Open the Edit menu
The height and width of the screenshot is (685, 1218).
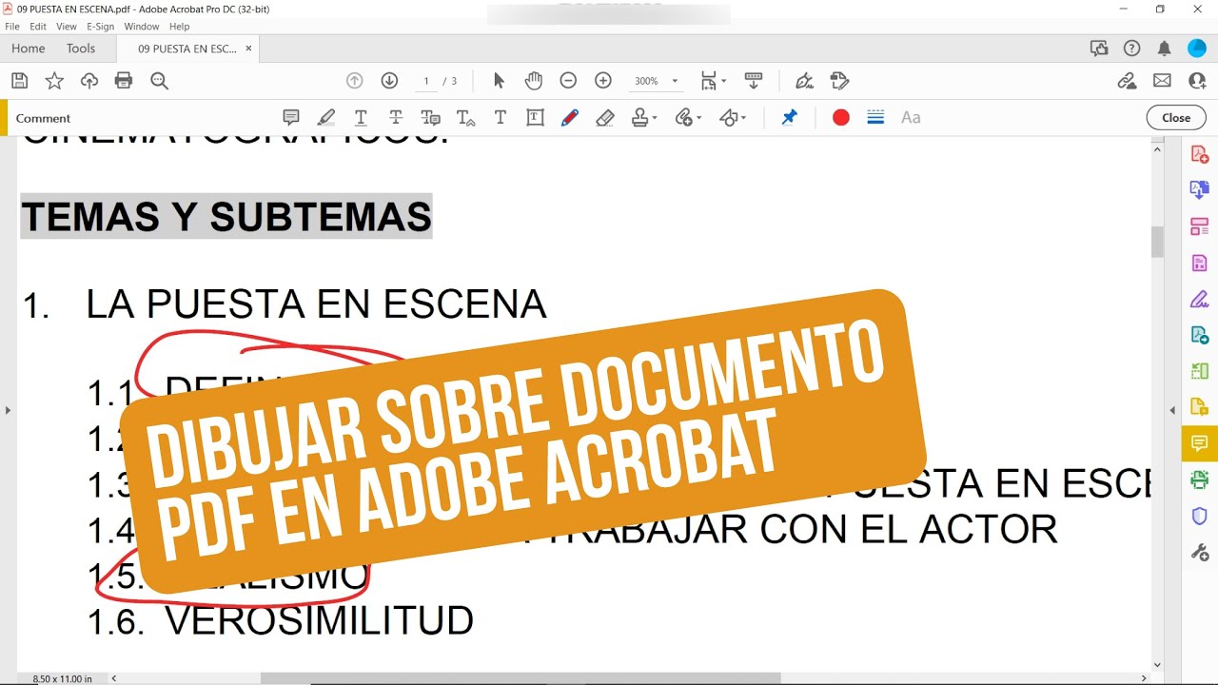coord(38,27)
